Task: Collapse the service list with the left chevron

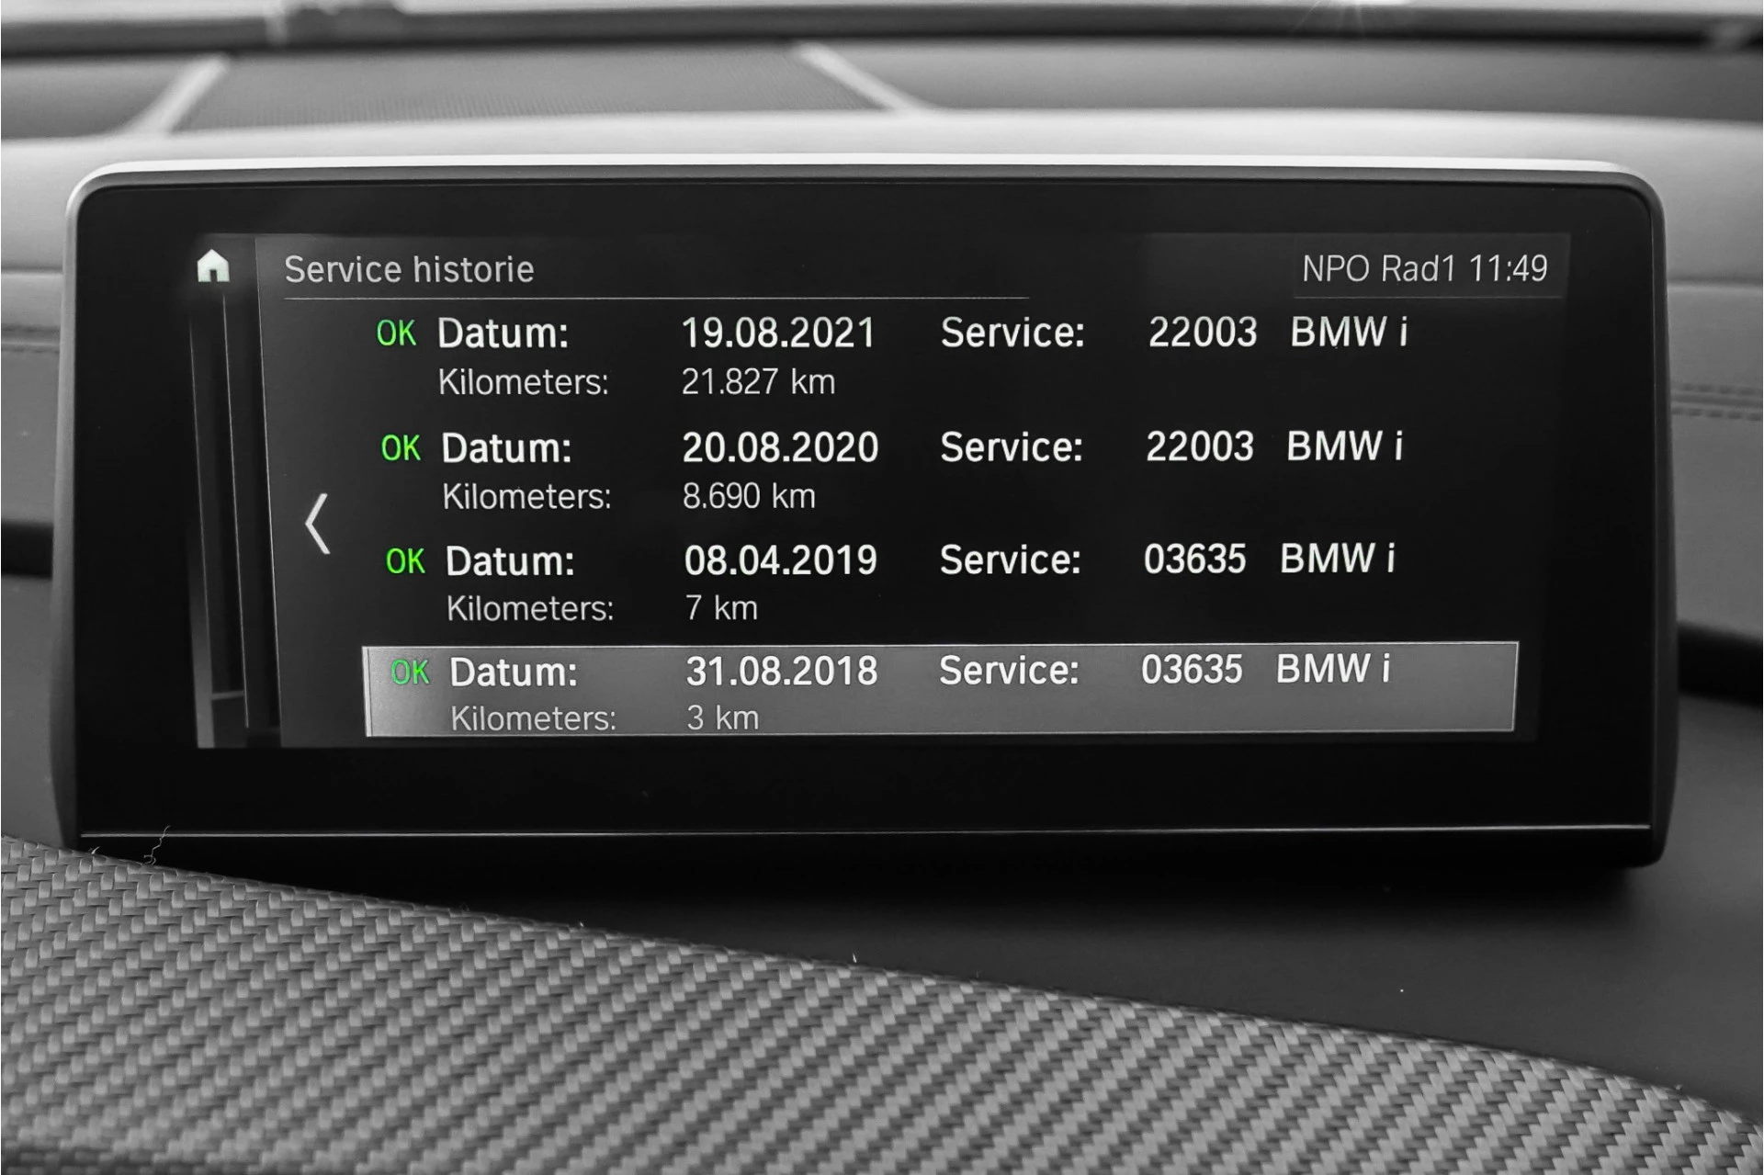Action: (318, 524)
